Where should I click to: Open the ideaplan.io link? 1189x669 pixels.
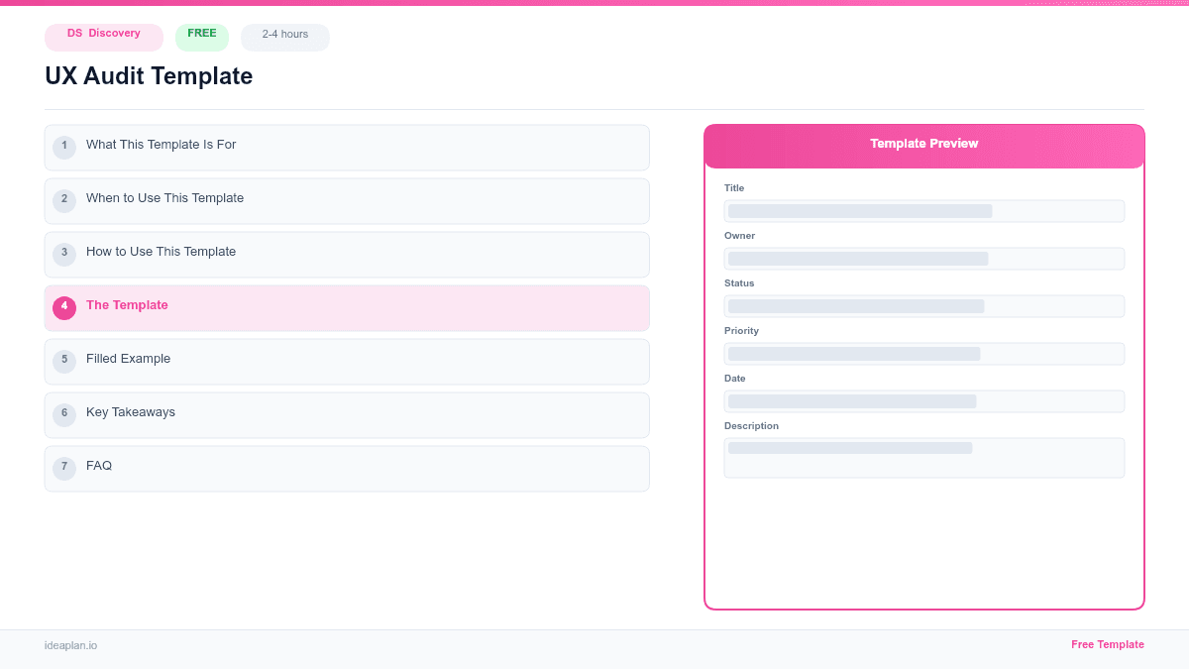[x=70, y=645]
